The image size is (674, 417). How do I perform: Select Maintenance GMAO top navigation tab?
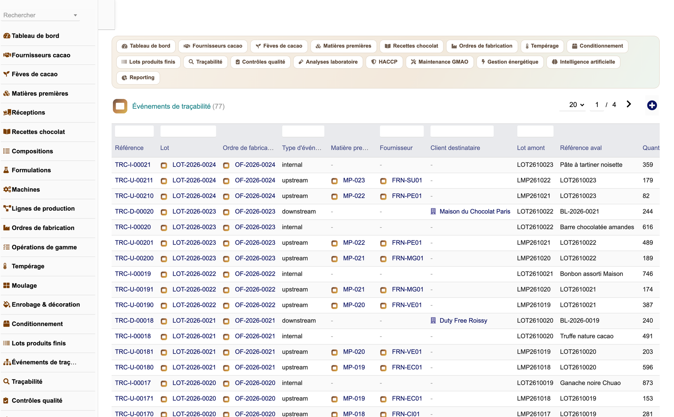pyautogui.click(x=440, y=62)
